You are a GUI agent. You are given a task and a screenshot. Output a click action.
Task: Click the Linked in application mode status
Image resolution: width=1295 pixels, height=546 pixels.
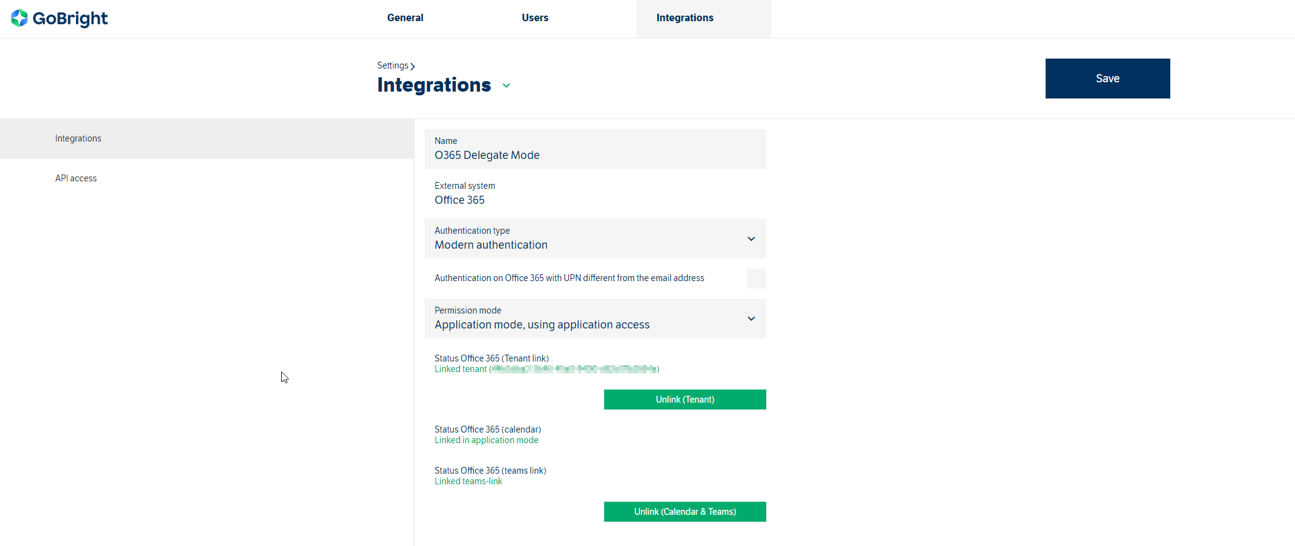point(486,440)
